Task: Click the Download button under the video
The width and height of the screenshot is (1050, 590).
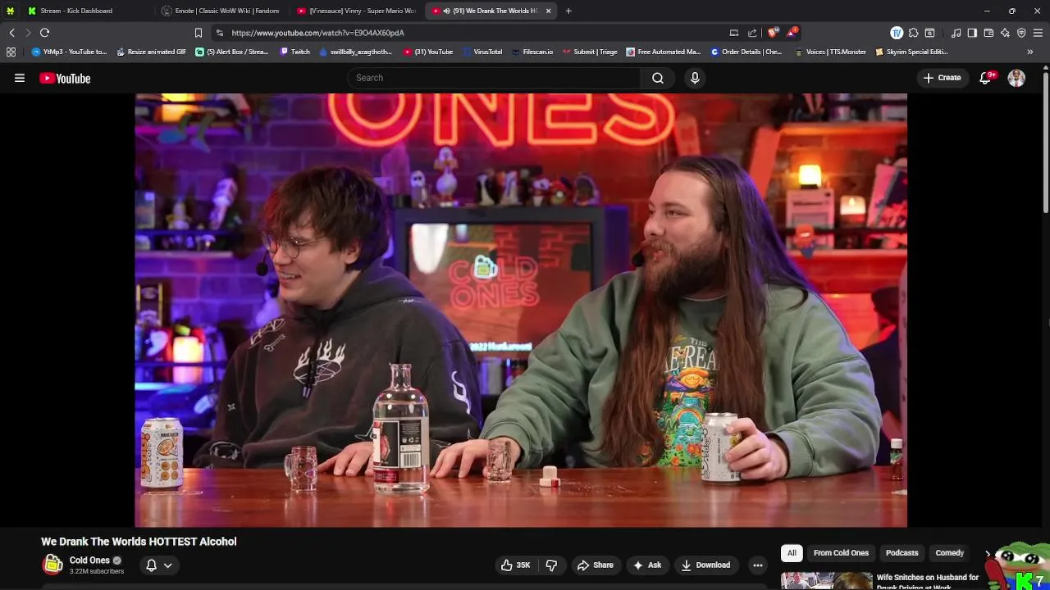Action: point(705,565)
